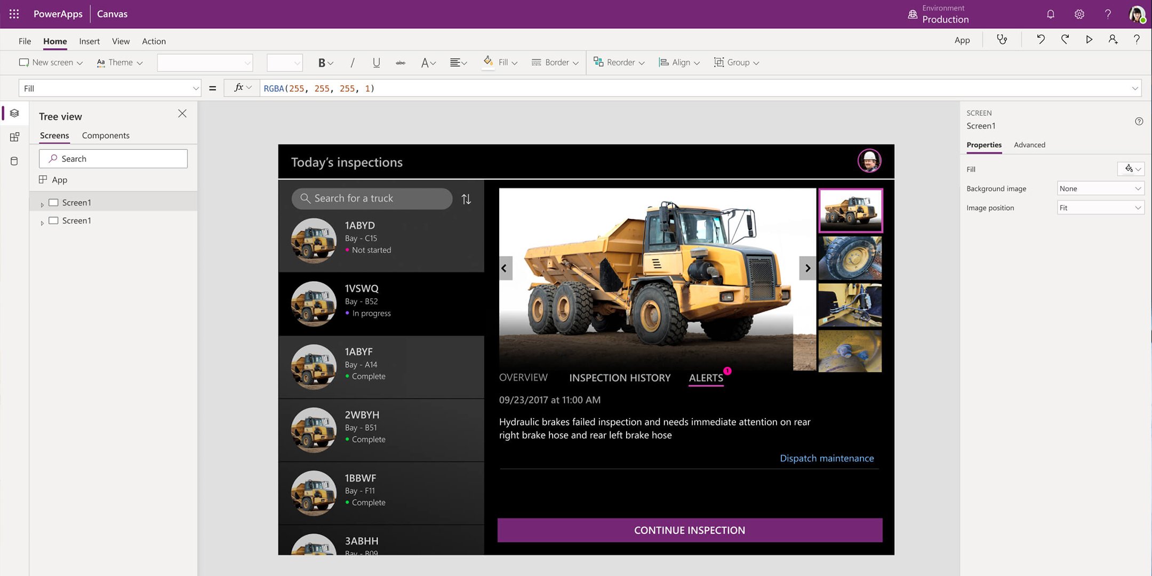Switch to the Advanced tab in Screen properties

coord(1029,145)
